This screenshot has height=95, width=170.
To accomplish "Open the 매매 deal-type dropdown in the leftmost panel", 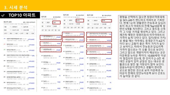I will [7, 30].
